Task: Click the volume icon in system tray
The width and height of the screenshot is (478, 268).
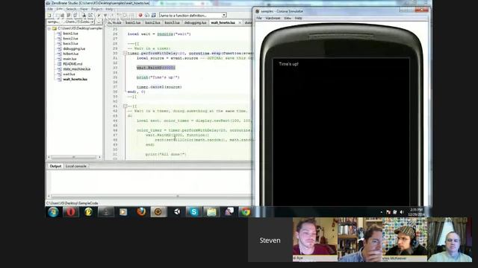Action: [402, 212]
